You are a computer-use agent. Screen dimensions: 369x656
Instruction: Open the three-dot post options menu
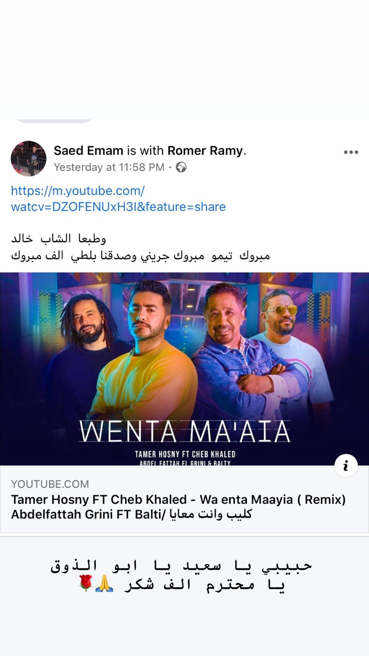coord(351,152)
